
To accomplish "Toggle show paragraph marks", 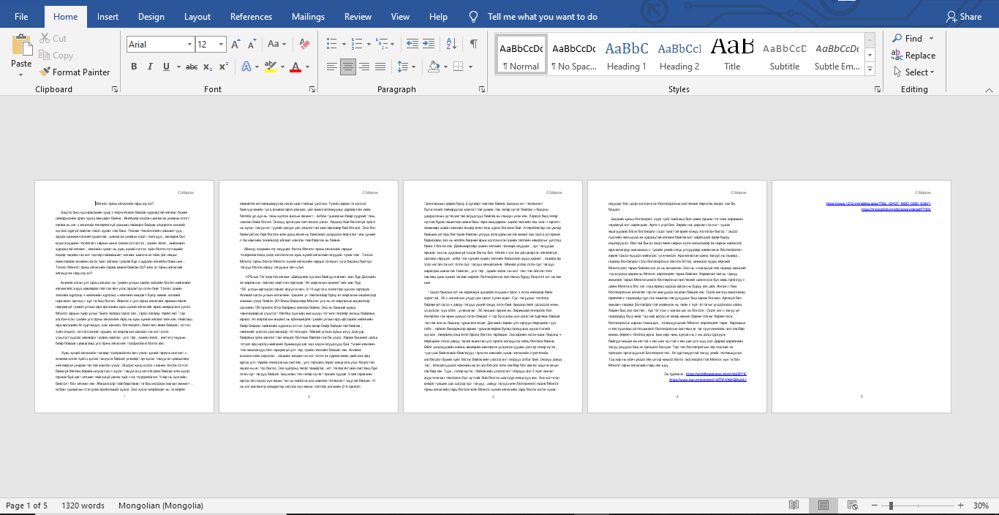I will (473, 45).
